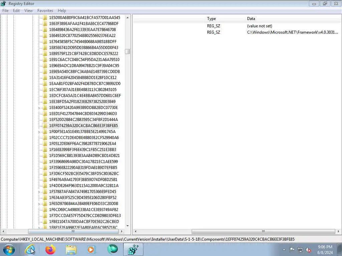342x256 pixels.
Task: Click folder icon of 1EF520D2B84C2B83595C34FBF2D1444A
Action: click(45, 120)
